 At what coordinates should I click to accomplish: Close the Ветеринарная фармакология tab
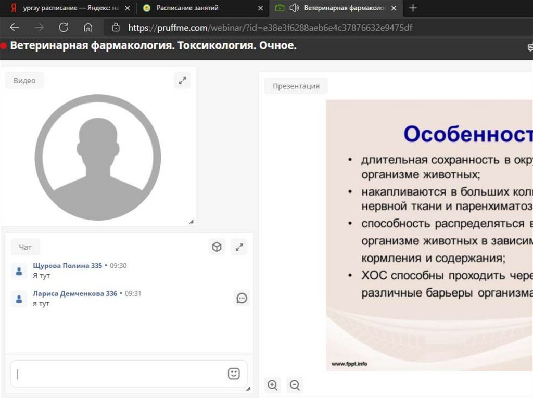point(394,8)
